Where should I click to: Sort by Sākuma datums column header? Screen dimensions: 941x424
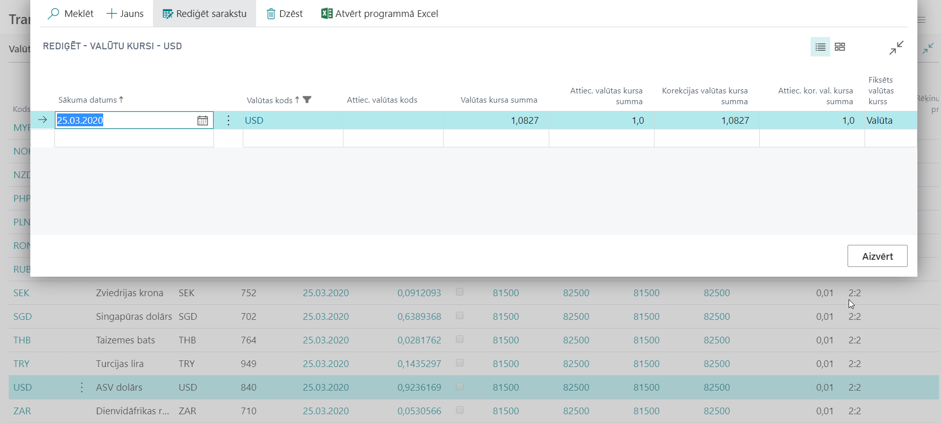coord(91,100)
